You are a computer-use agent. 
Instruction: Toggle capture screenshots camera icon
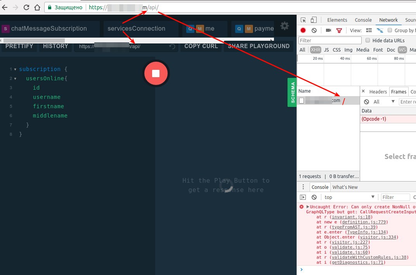point(328,30)
